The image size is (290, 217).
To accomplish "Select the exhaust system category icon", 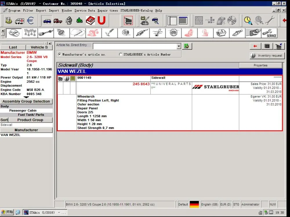I will 142,33.
